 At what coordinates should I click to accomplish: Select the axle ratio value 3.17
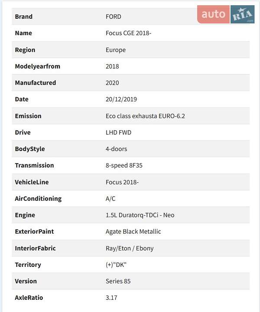(111, 298)
